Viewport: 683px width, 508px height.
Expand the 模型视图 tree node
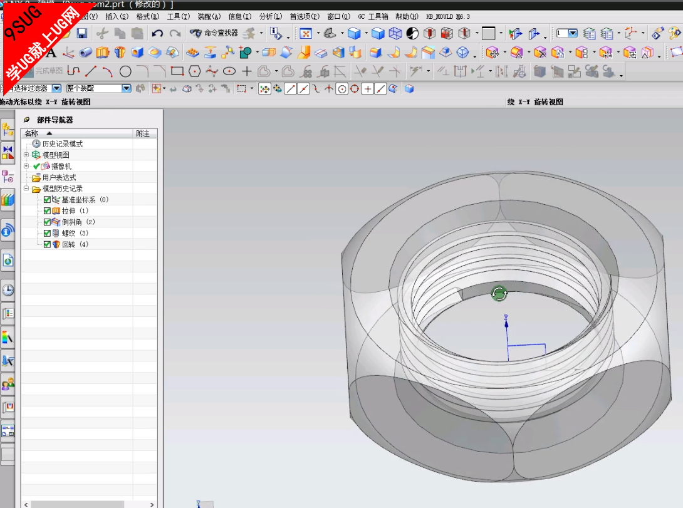coord(26,155)
